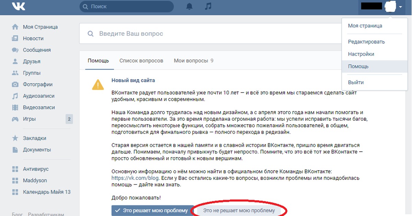Open Документы in the sidebar
Image resolution: width=412 pixels, height=216 pixels.
coord(37,150)
